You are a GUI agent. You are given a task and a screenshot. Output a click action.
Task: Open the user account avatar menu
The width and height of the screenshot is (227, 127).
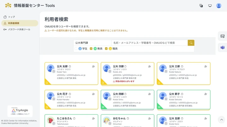pos(219,6)
